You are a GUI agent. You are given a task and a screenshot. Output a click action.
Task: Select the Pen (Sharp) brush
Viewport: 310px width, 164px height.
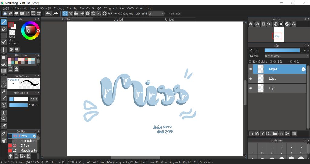click(22, 141)
